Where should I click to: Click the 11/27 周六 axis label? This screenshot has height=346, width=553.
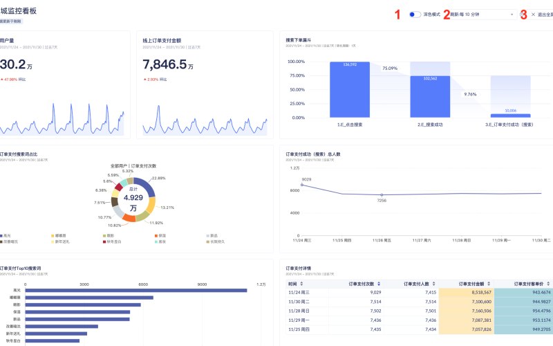pyautogui.click(x=422, y=240)
